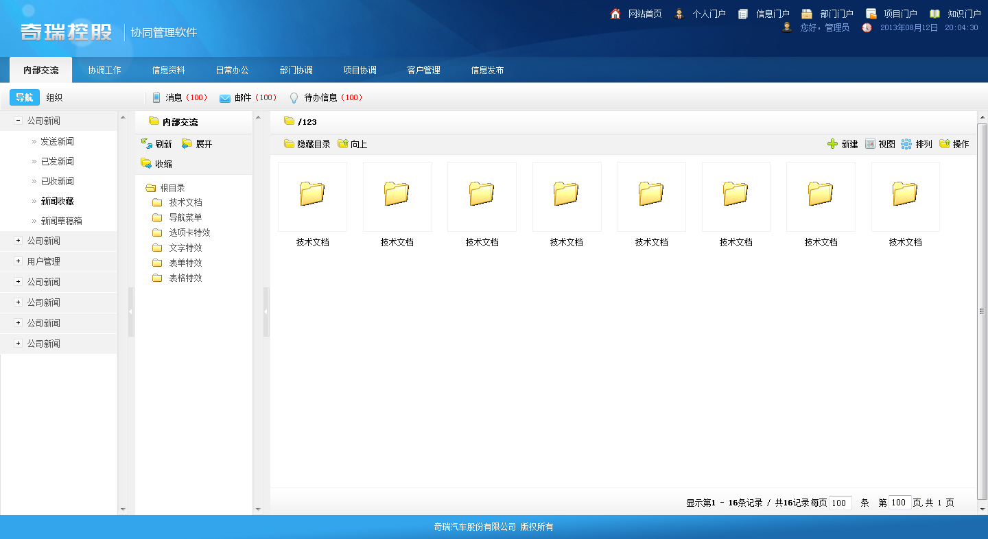Open 个人门户 person icon
Viewport: 988px width, 539px height.
pos(679,13)
